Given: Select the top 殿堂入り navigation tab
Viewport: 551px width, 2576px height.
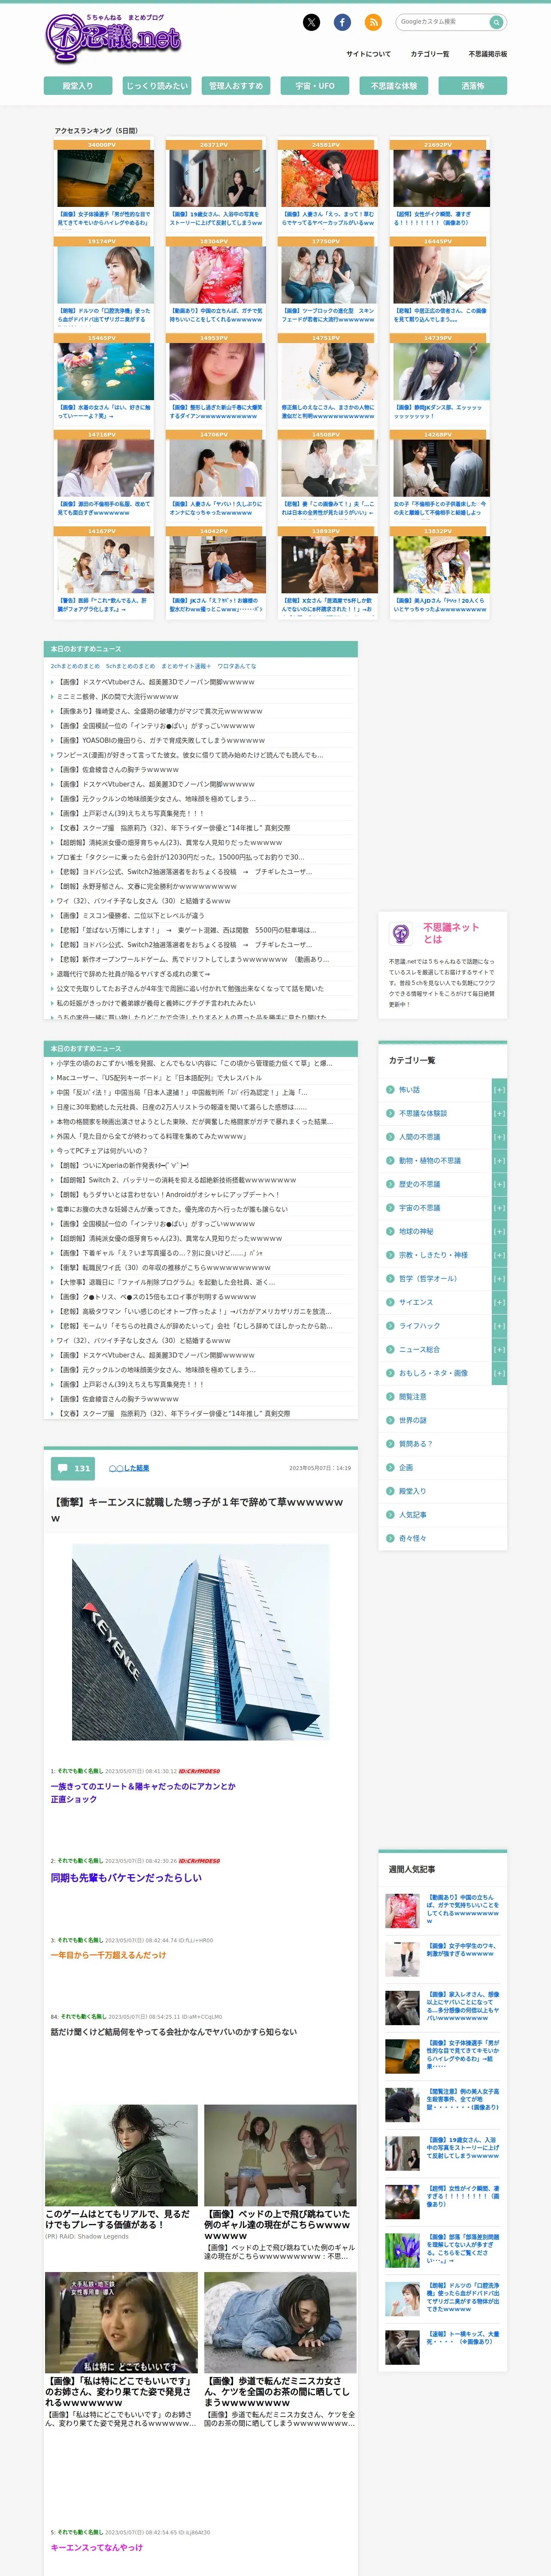Looking at the screenshot, I should 78,86.
